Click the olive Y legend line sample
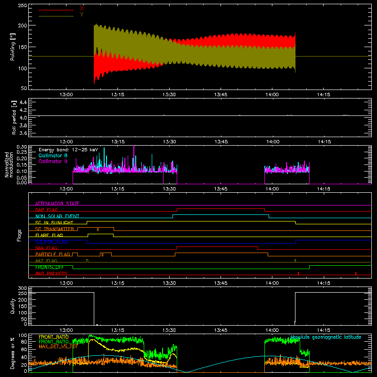Viewport: 377px width, 377px height. (56, 16)
